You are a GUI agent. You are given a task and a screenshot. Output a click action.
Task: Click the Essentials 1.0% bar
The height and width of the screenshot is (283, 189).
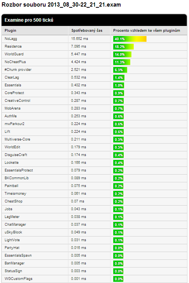(119, 86)
